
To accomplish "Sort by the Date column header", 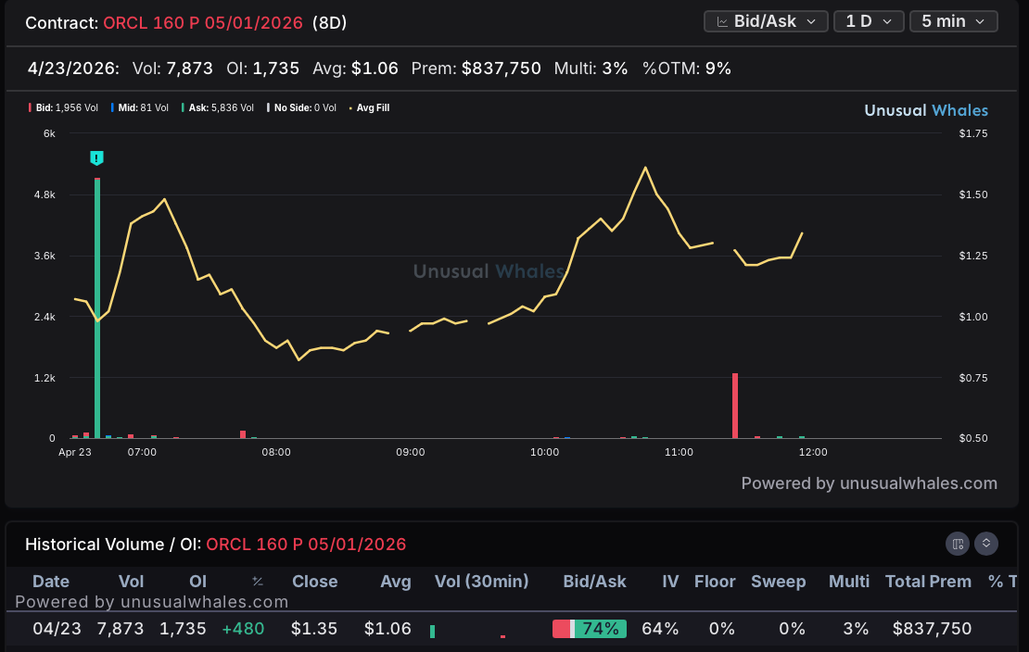I will [x=51, y=582].
